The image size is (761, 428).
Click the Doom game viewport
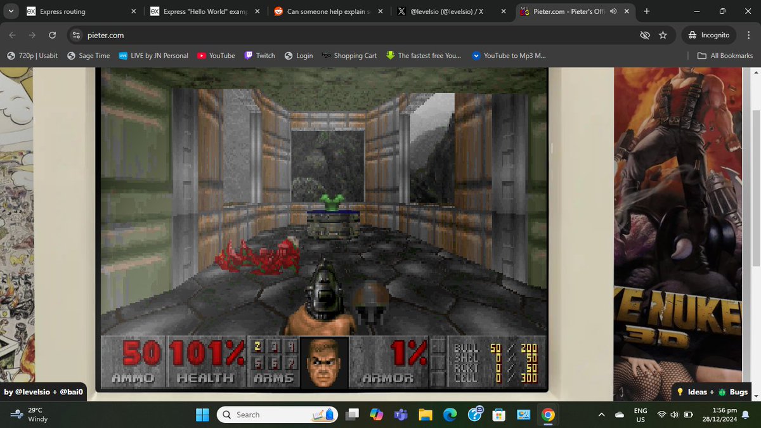coord(323,202)
